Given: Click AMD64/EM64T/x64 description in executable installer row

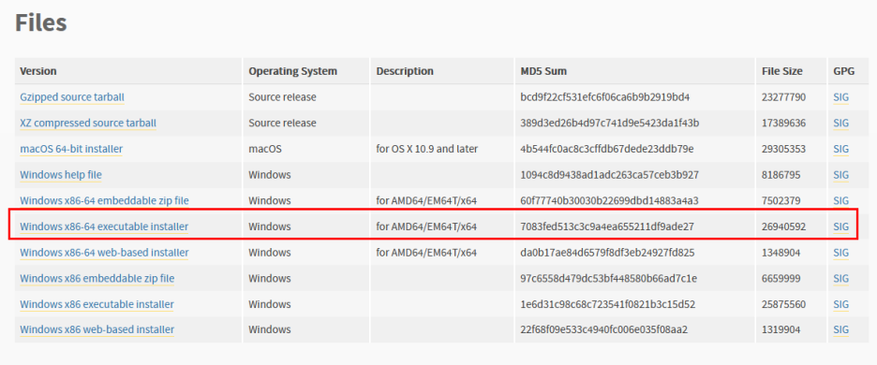Looking at the screenshot, I should 426,226.
